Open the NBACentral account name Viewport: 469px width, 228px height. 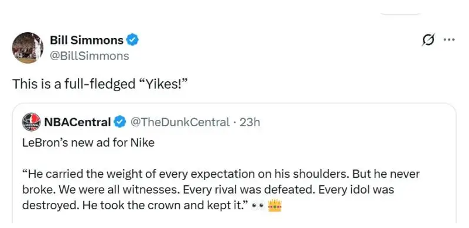click(77, 122)
